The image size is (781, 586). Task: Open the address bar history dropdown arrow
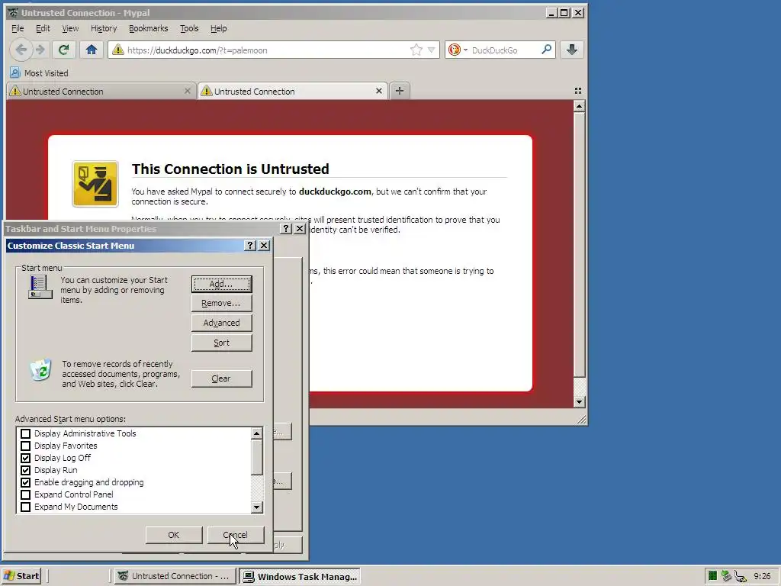(432, 50)
